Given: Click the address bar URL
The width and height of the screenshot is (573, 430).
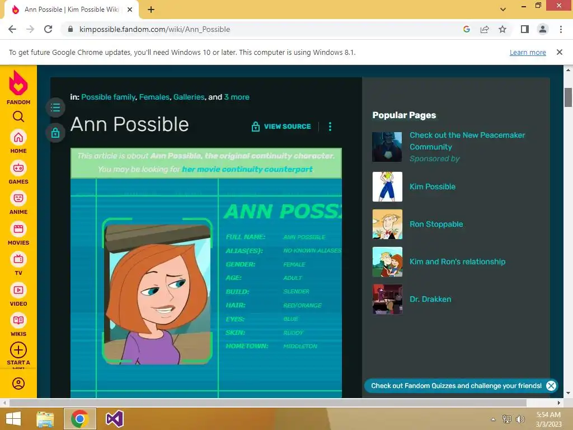Looking at the screenshot, I should coord(154,29).
